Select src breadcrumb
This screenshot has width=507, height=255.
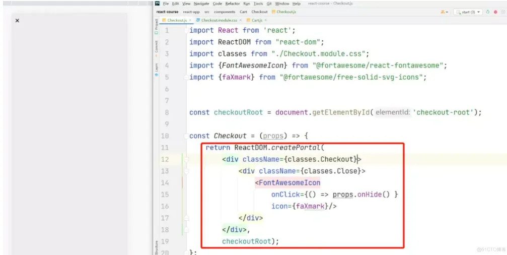point(207,12)
